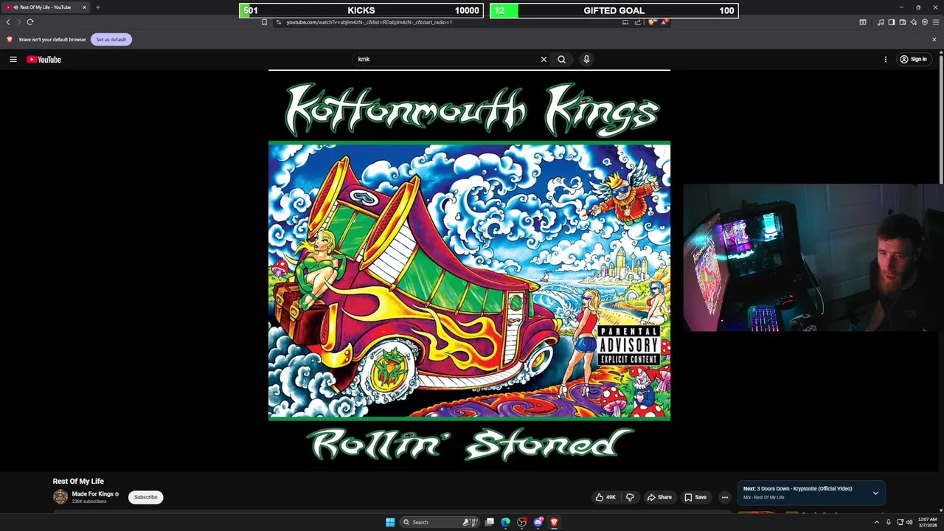The height and width of the screenshot is (531, 944).
Task: Share the video
Action: pyautogui.click(x=659, y=497)
